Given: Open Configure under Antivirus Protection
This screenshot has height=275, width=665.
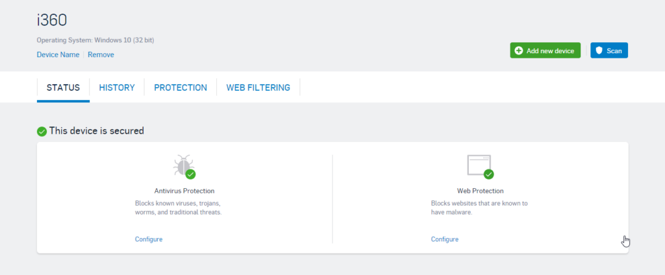Looking at the screenshot, I should [x=149, y=239].
